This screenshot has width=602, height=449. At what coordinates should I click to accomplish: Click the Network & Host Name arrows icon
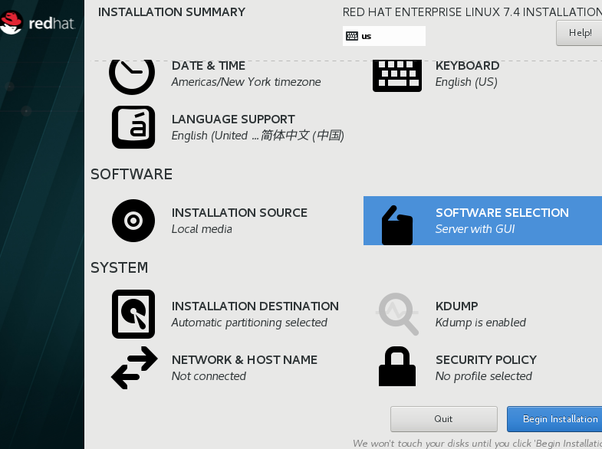coord(134,368)
